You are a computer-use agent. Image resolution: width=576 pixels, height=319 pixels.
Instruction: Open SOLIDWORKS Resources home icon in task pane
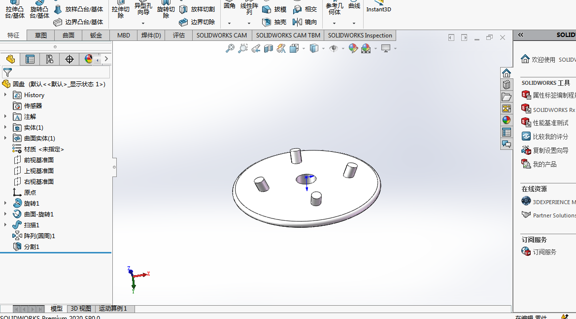(x=507, y=73)
